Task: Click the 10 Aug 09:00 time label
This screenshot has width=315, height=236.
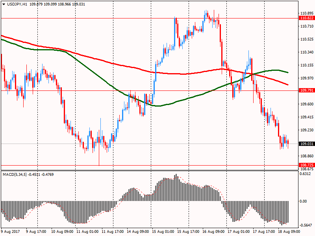Action: (x=62, y=232)
